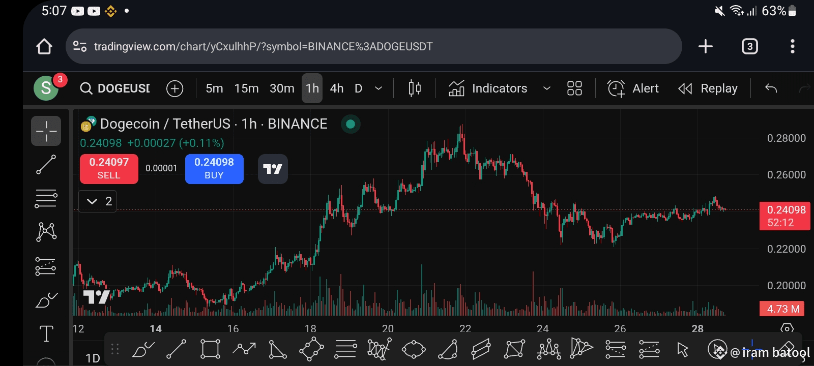Viewport: 814px width, 366px height.
Task: Select the arrow cursor in bottom drawing bar
Action: click(x=683, y=349)
